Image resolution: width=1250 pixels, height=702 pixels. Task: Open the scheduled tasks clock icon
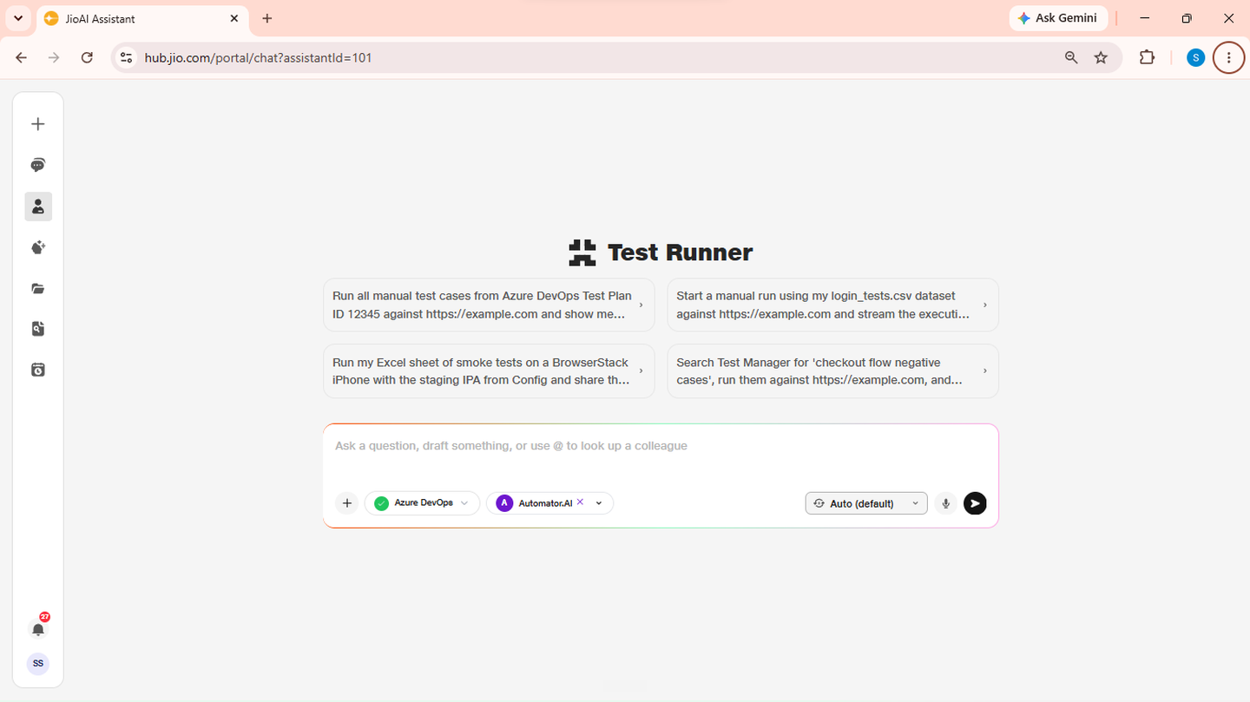[x=38, y=370]
